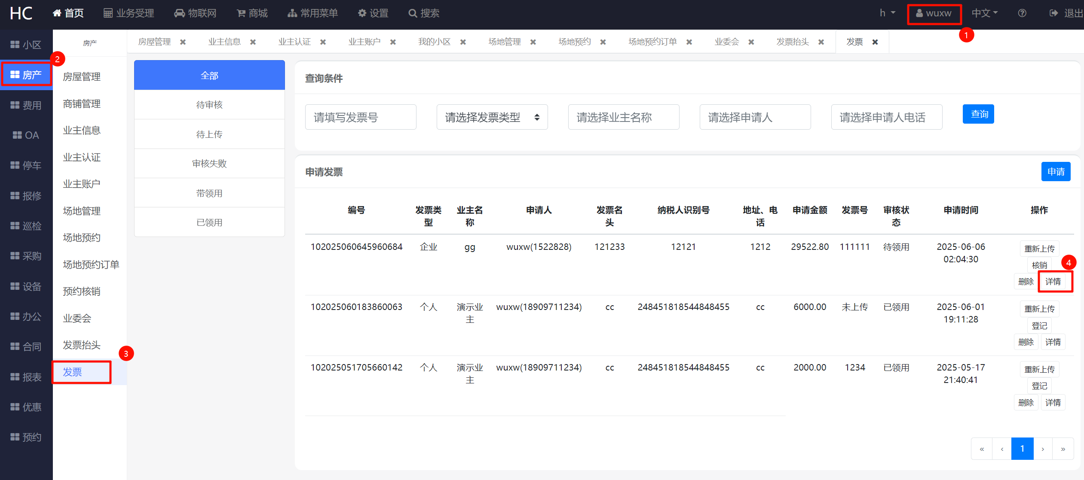This screenshot has width=1084, height=480.
Task: Select 商铺管理 in the submenu
Action: (82, 104)
